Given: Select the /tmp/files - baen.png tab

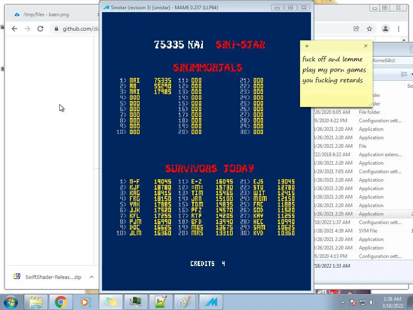Looking at the screenshot, I should point(46,15).
